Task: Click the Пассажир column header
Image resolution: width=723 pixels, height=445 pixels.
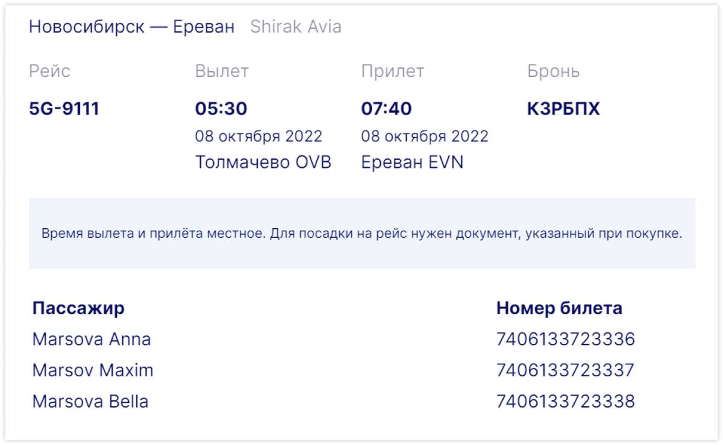Action: [x=78, y=308]
